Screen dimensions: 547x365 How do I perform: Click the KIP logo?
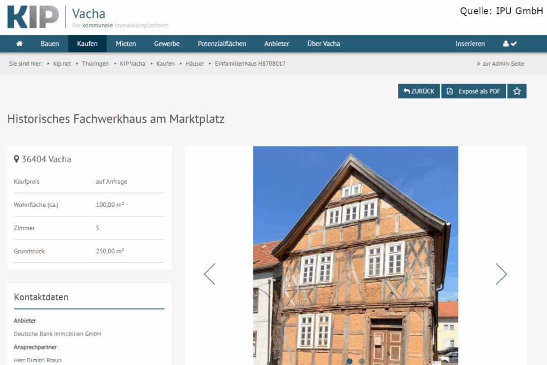[x=33, y=17]
